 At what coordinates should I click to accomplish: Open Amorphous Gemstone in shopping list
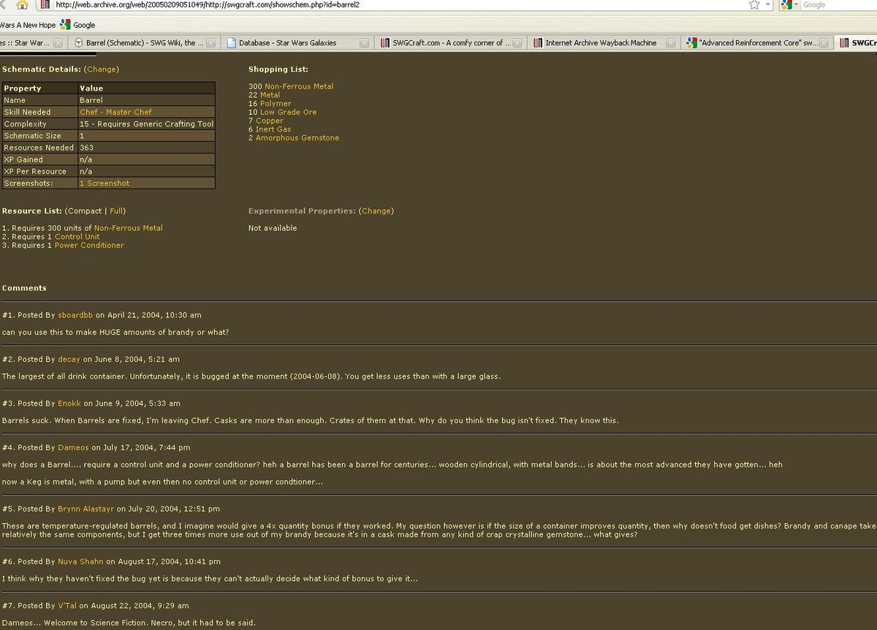click(x=297, y=138)
